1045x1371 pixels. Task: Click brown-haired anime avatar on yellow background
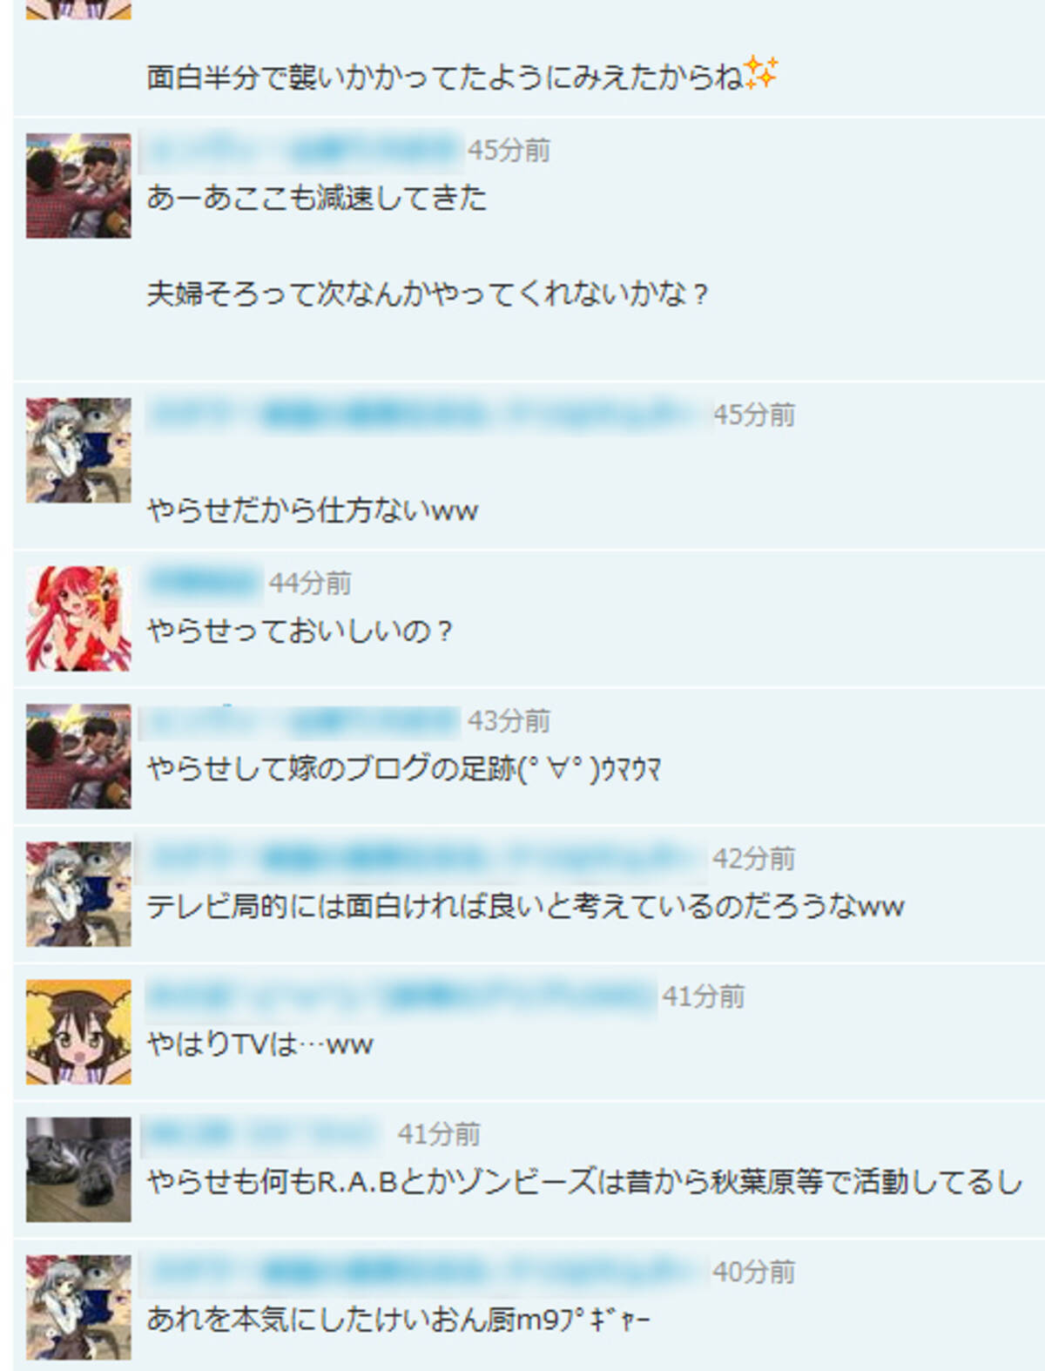click(x=78, y=1031)
